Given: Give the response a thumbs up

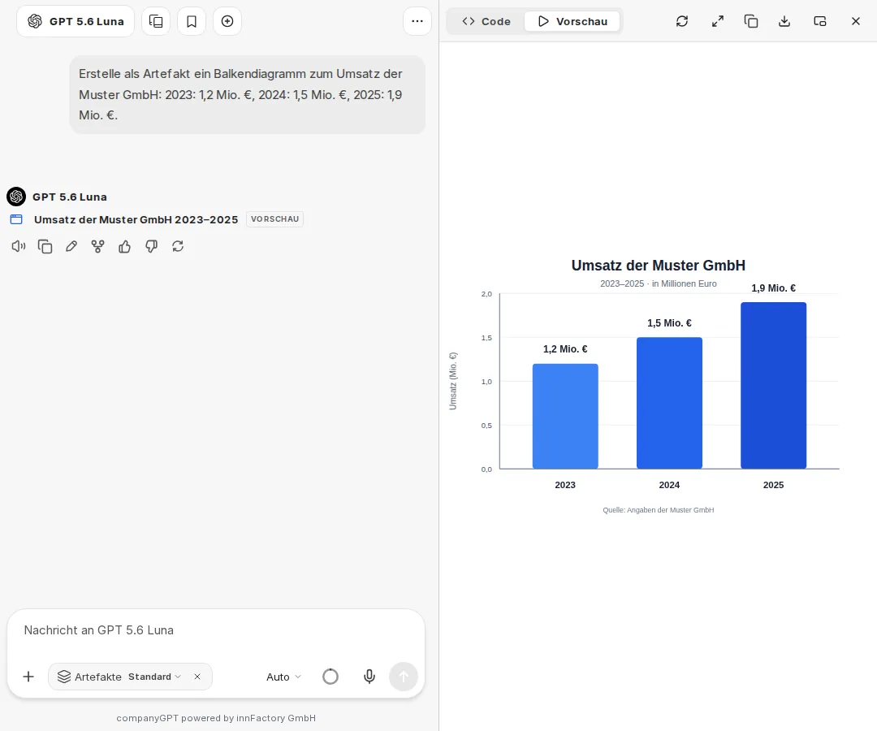Looking at the screenshot, I should point(124,246).
